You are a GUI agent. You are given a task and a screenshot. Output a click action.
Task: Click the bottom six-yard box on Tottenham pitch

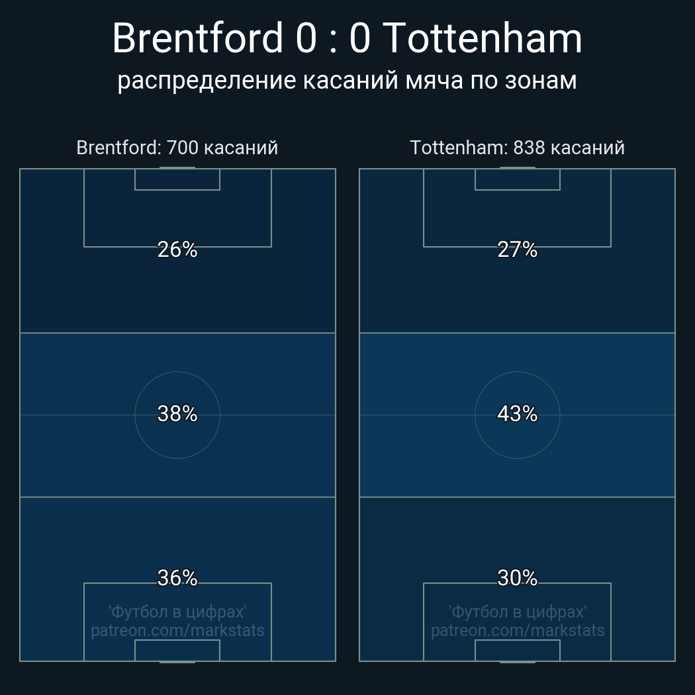[x=518, y=651]
